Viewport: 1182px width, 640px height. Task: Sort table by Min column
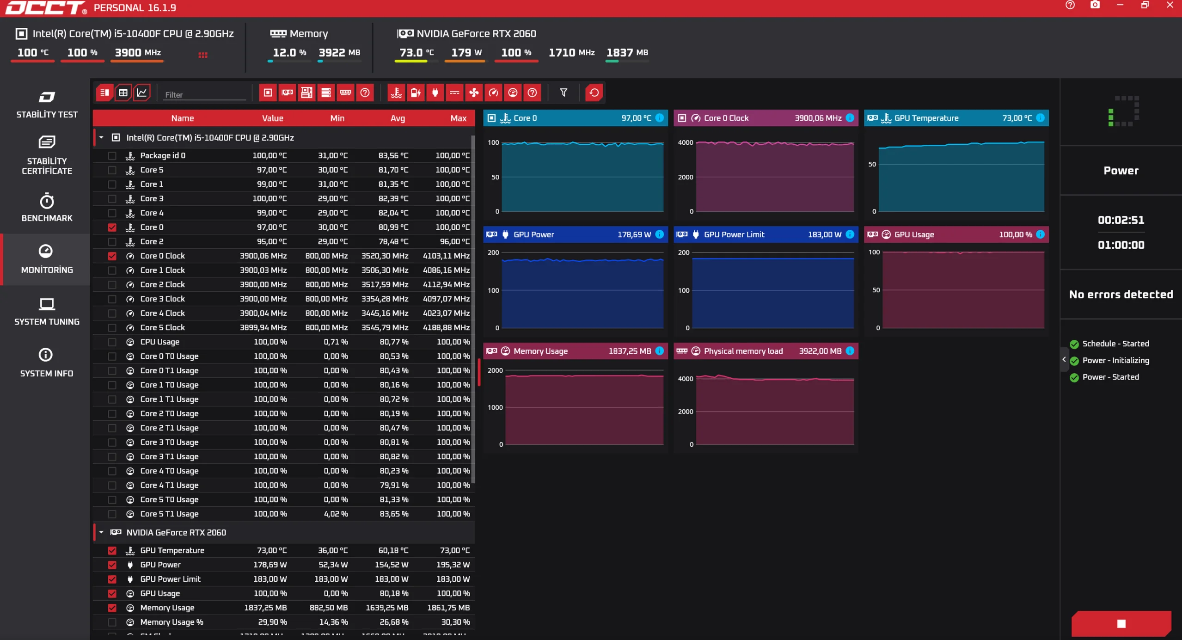coord(337,118)
